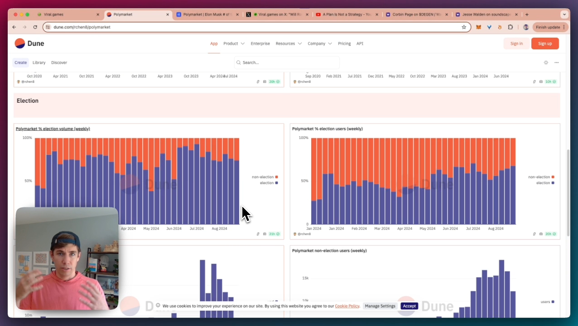Click the browser forward arrow

click(x=24, y=27)
